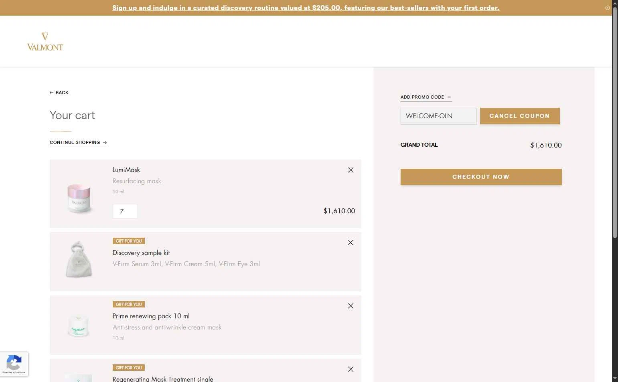Remove Regenerating Mask Treatment gift
This screenshot has width=618, height=382.
pos(351,369)
